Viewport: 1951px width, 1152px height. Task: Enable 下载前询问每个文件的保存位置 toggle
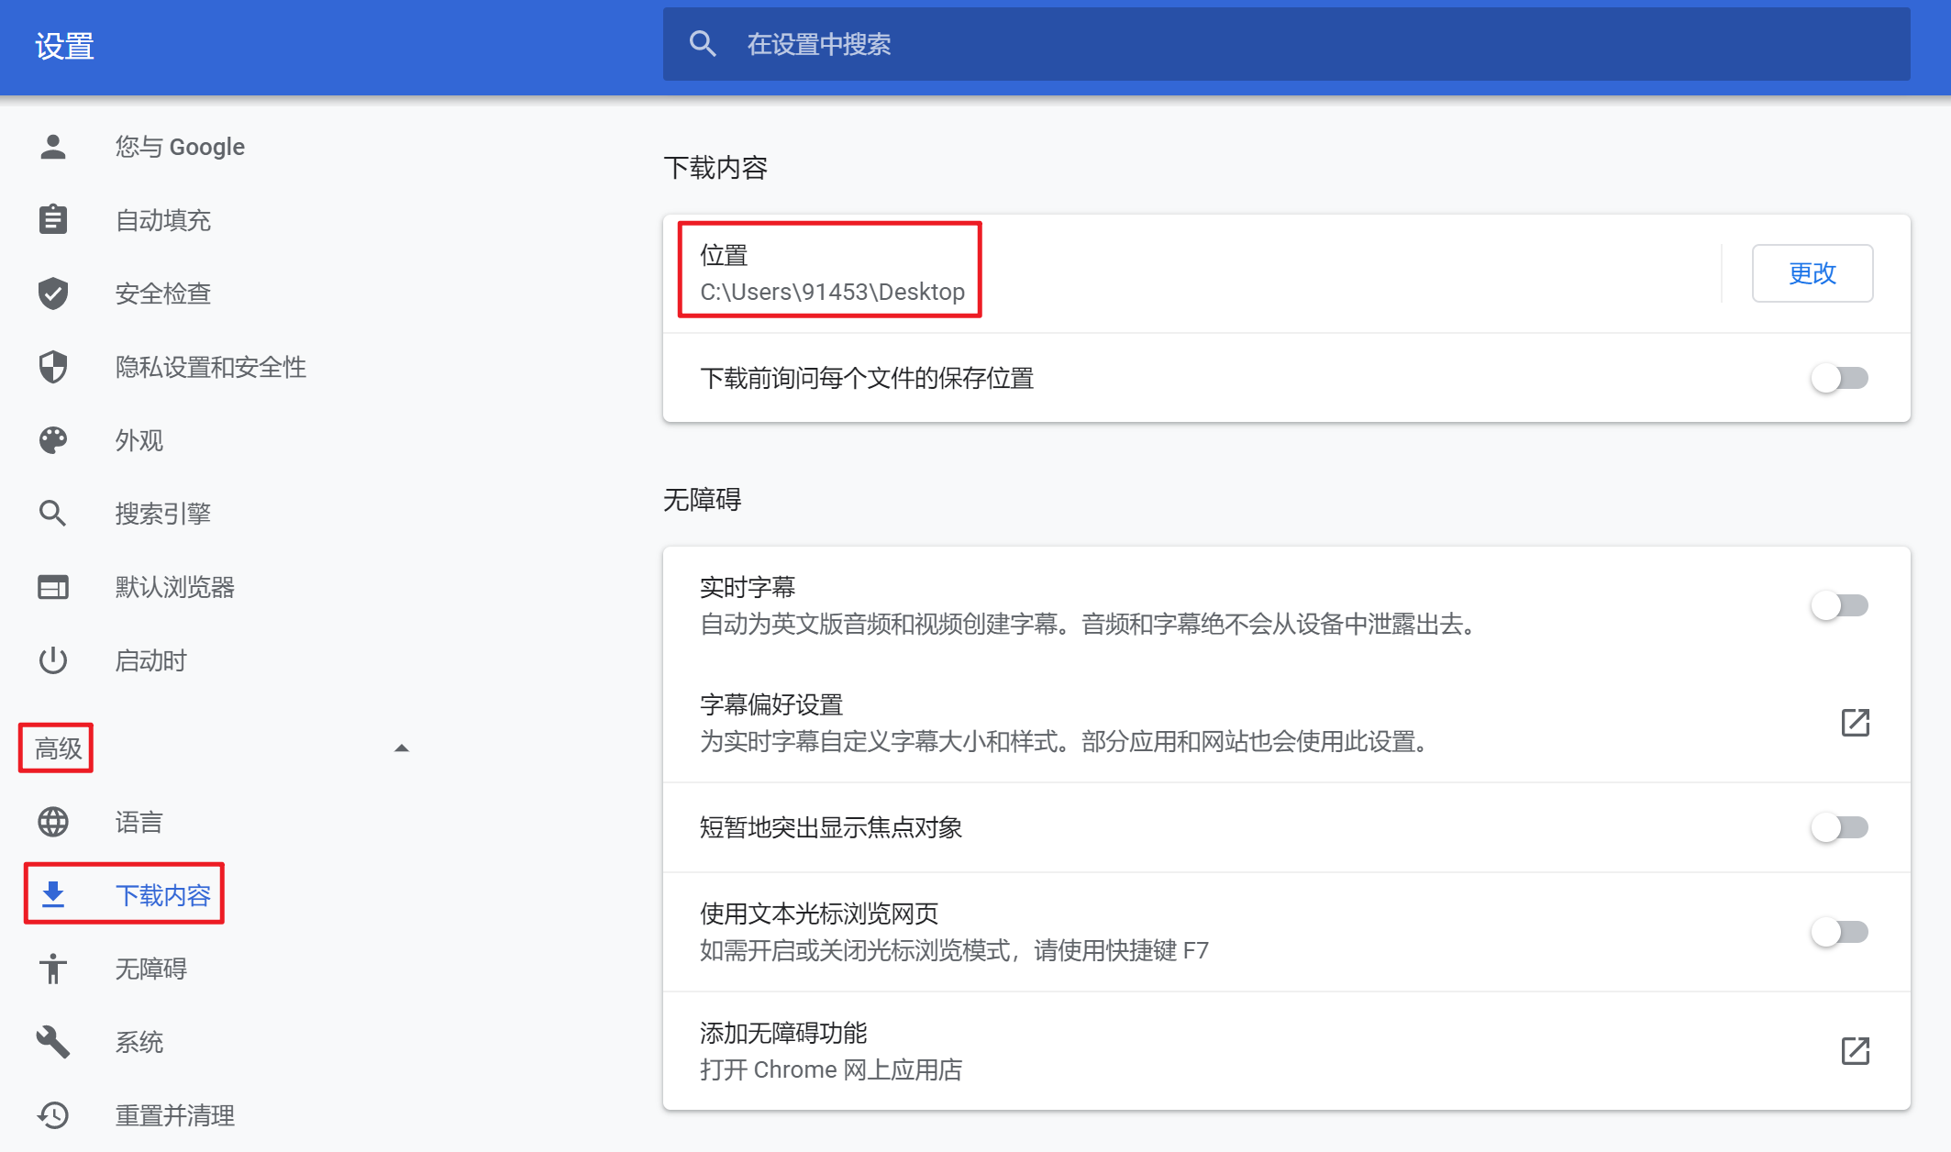[1839, 378]
